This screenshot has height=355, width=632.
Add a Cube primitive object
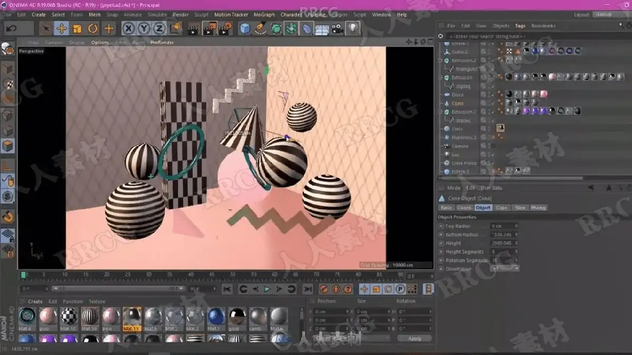pyautogui.click(x=245, y=28)
